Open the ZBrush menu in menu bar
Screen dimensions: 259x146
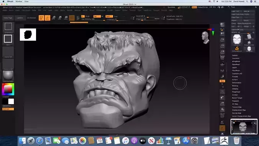[10, 1]
